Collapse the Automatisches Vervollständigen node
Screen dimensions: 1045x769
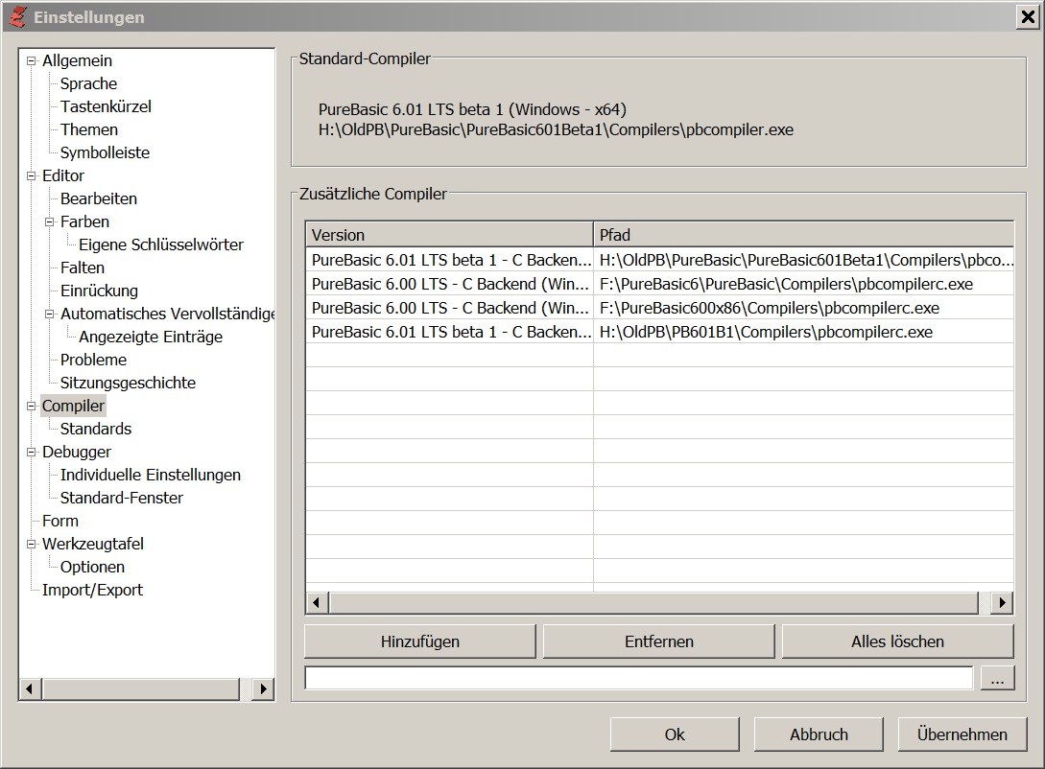[x=49, y=315]
